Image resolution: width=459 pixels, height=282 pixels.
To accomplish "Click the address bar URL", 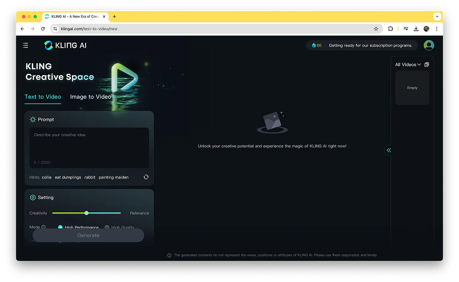I will point(89,29).
